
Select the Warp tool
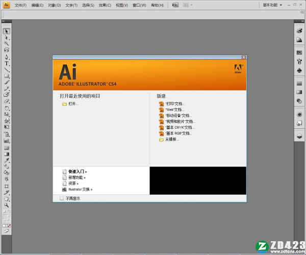click(x=7, y=121)
